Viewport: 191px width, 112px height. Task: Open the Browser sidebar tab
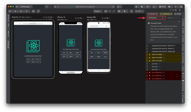[x=8, y=45]
